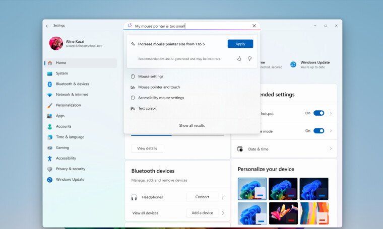
Task: Expand the mode row chevron
Action: pos(331,131)
